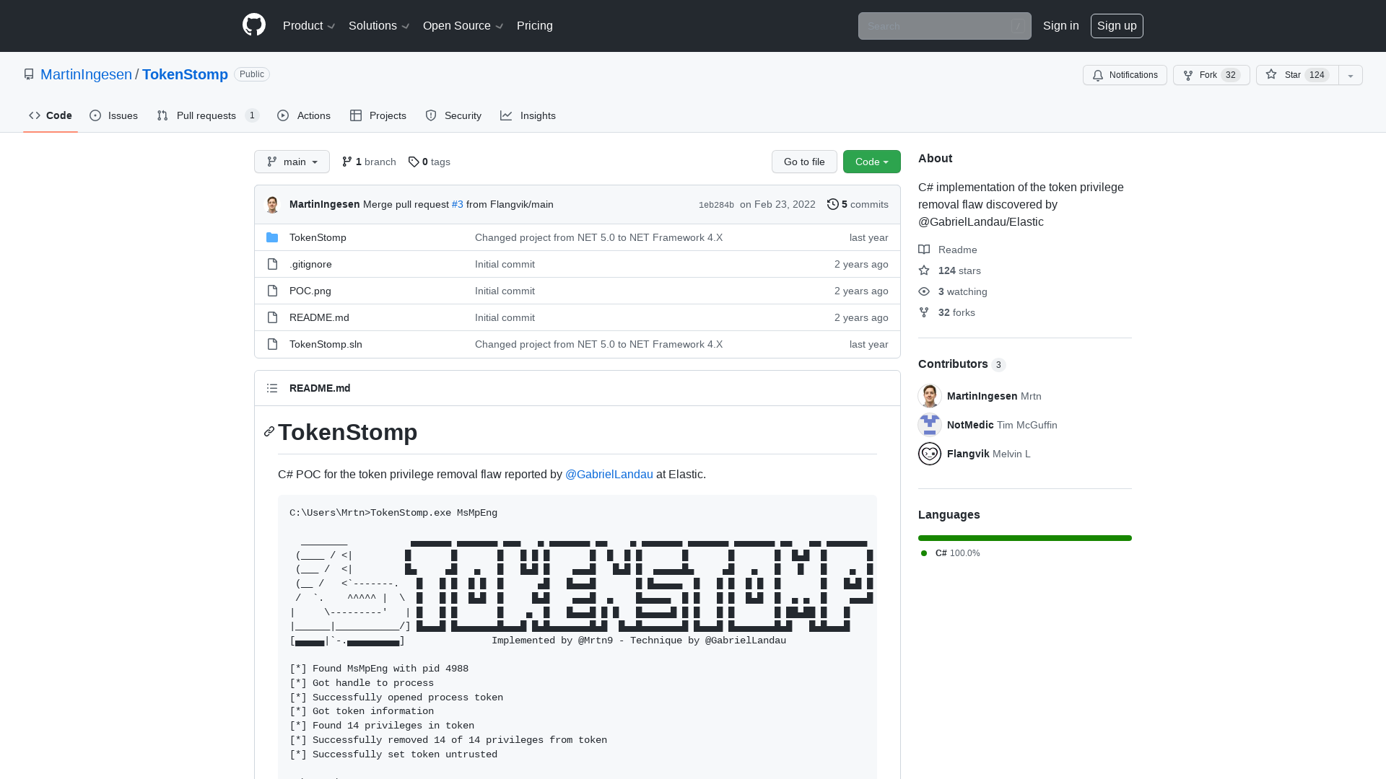This screenshot has width=1386, height=779.
Task: Open the 5 commits link
Action: pos(858,204)
